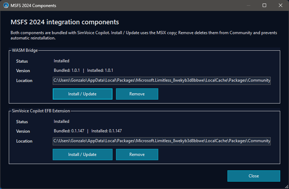Screen dimensions: 289x189
Task: Click the EFB Extension 'Location' label
Action: pyautogui.click(x=24, y=141)
